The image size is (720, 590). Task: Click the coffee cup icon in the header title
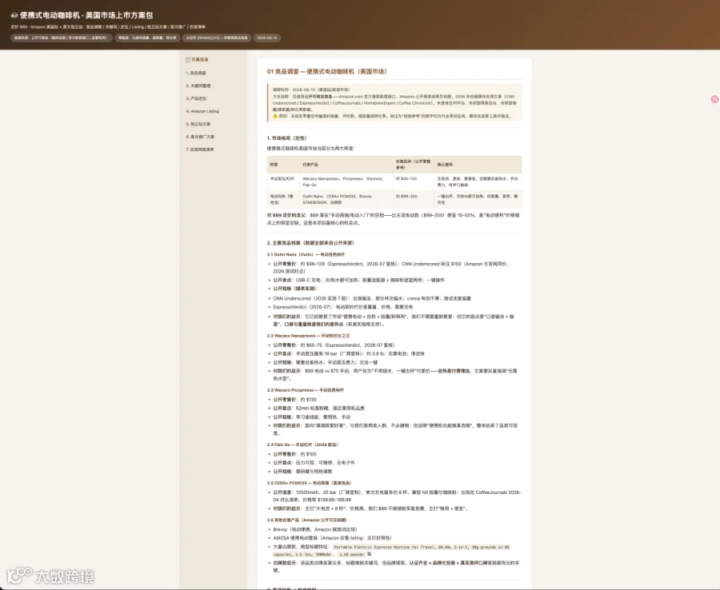point(14,15)
